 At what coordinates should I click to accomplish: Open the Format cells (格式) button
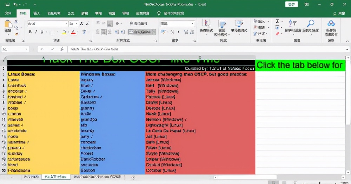point(261,34)
